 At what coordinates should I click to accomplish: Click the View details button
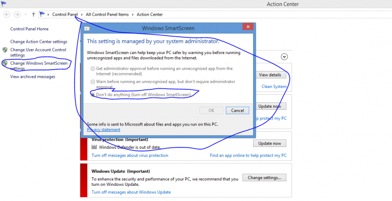point(271,75)
